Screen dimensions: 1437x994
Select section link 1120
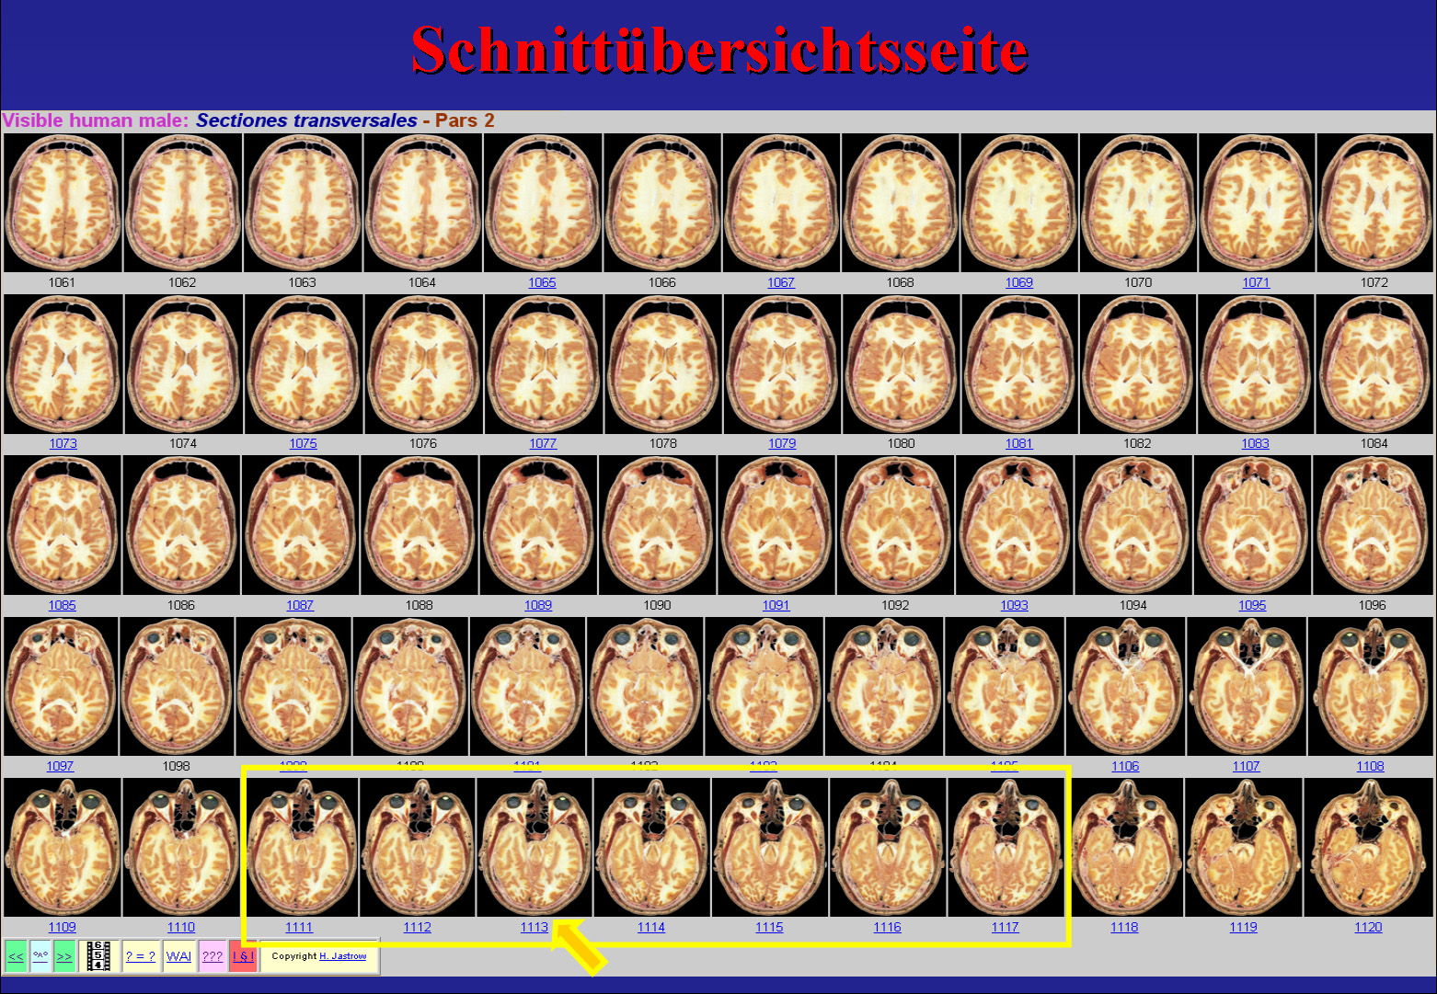point(1368,927)
